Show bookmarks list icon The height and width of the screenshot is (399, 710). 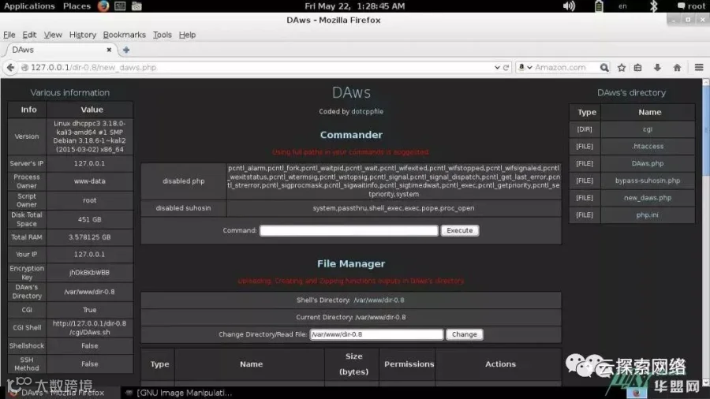(x=638, y=67)
